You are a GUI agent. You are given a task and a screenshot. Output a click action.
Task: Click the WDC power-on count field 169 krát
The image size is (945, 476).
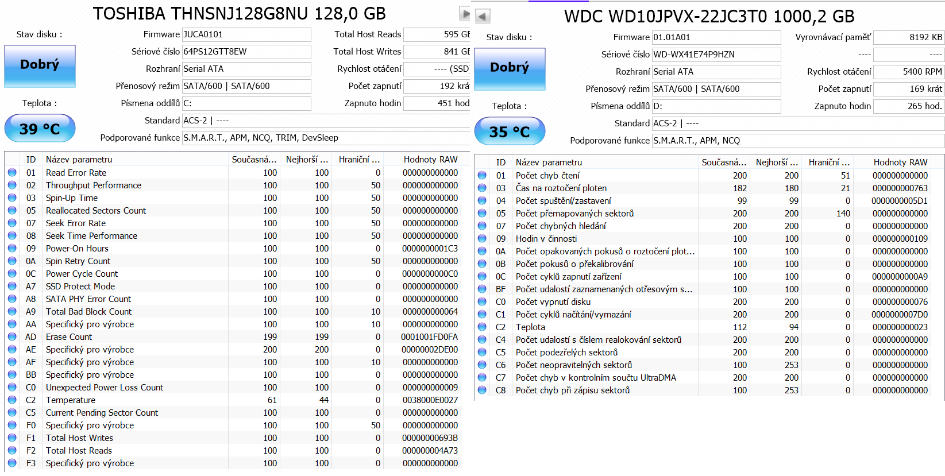[x=909, y=89]
